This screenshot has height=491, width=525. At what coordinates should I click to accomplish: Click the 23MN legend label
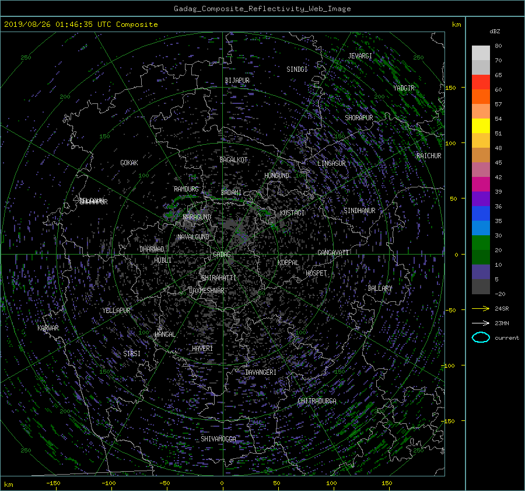[502, 323]
